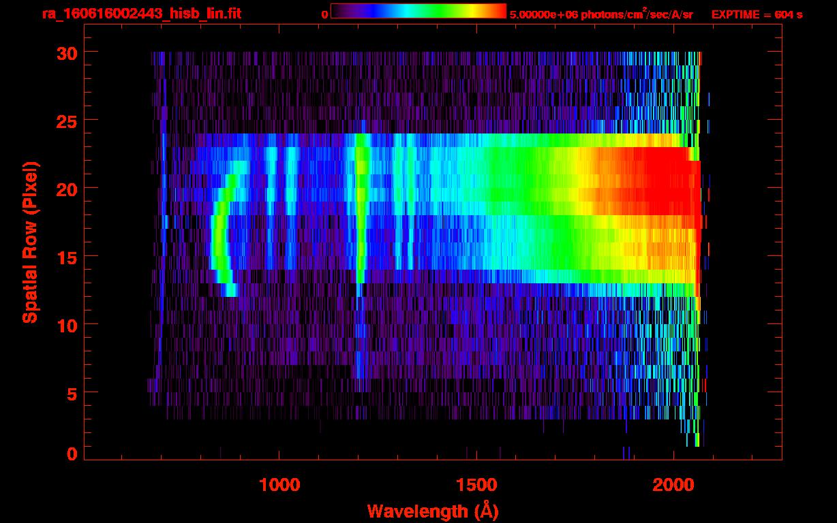Click the red end of the color scale bar
The width and height of the screenshot is (837, 523).
[498, 11]
